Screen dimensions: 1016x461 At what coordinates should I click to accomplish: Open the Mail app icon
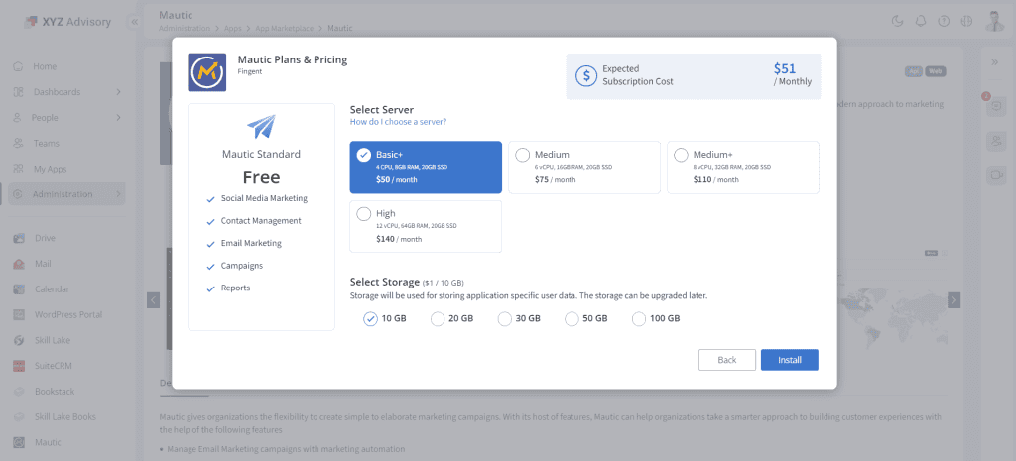[x=19, y=264]
